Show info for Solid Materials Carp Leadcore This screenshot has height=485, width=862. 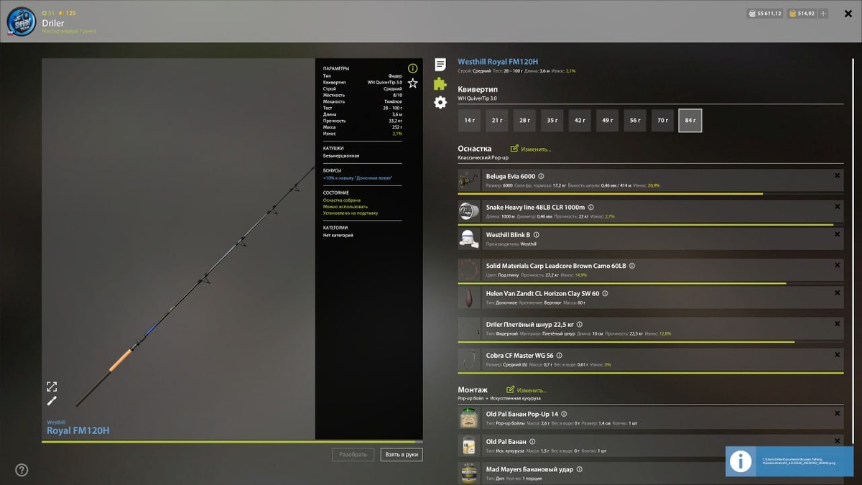point(631,266)
